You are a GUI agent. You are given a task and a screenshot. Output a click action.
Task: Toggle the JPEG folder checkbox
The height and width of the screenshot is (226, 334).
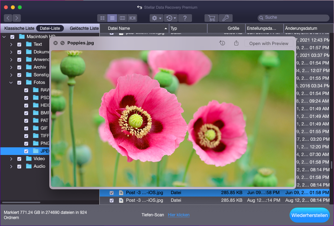click(x=26, y=151)
